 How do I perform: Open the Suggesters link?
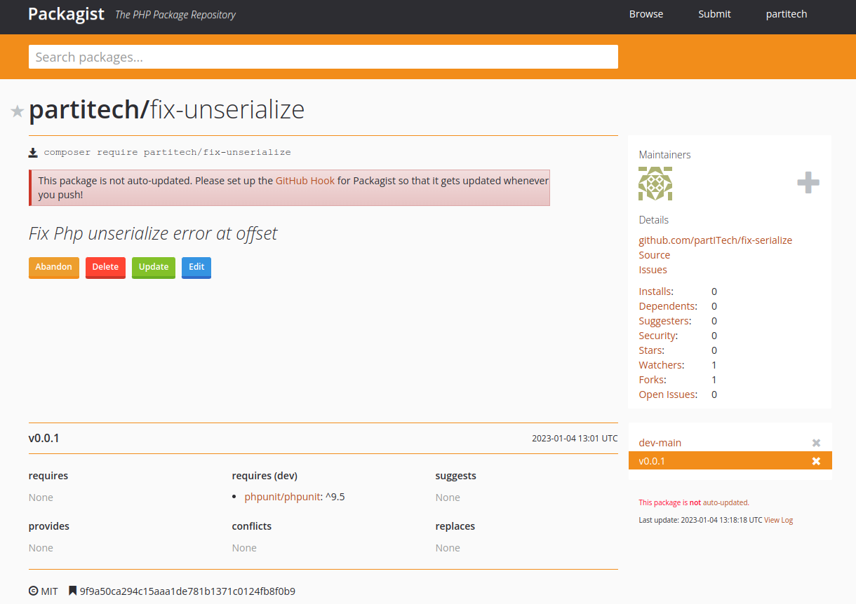(664, 321)
